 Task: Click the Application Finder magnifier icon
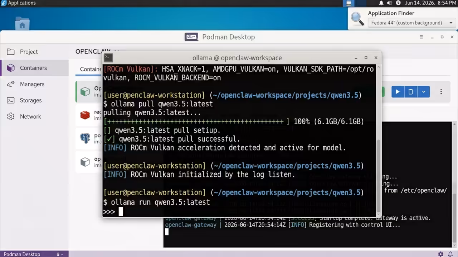point(357,19)
